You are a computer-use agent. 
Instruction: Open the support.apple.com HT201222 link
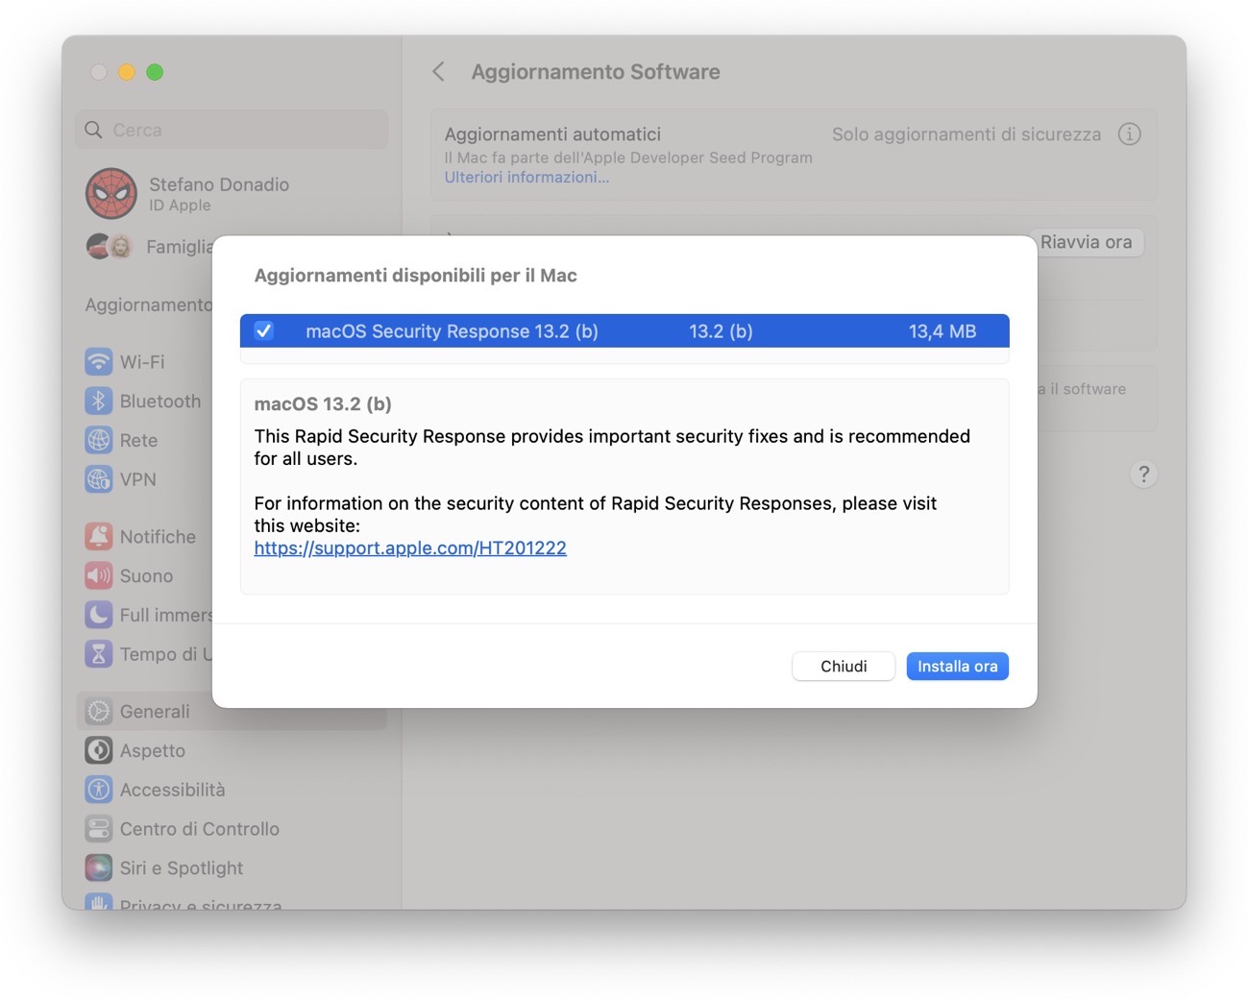[x=410, y=548]
